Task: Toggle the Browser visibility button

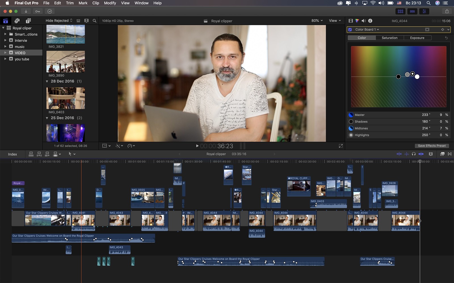Action: [400, 11]
